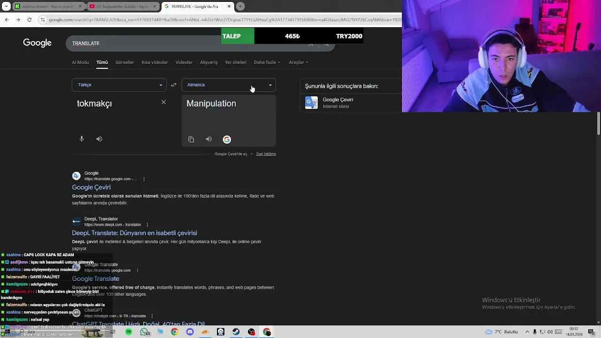The height and width of the screenshot is (338, 601).
Task: Go forward in the browser
Action: pyautogui.click(x=18, y=20)
